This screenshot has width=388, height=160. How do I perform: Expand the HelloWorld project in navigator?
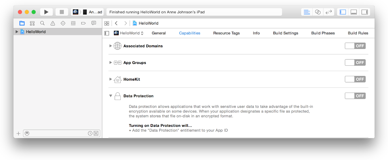(17, 32)
